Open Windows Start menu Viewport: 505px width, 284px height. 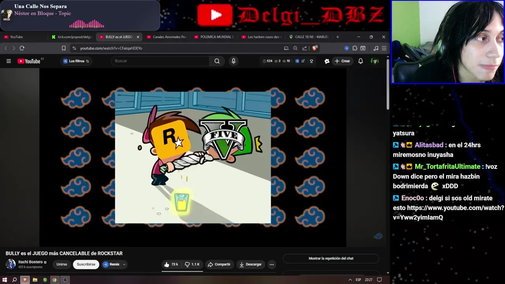coord(5,280)
